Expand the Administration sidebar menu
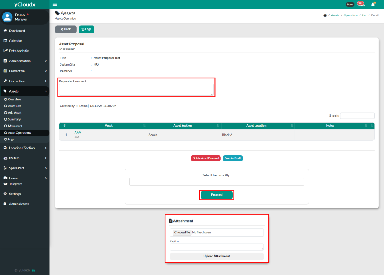Screen dimensions: 384x275 (25, 61)
